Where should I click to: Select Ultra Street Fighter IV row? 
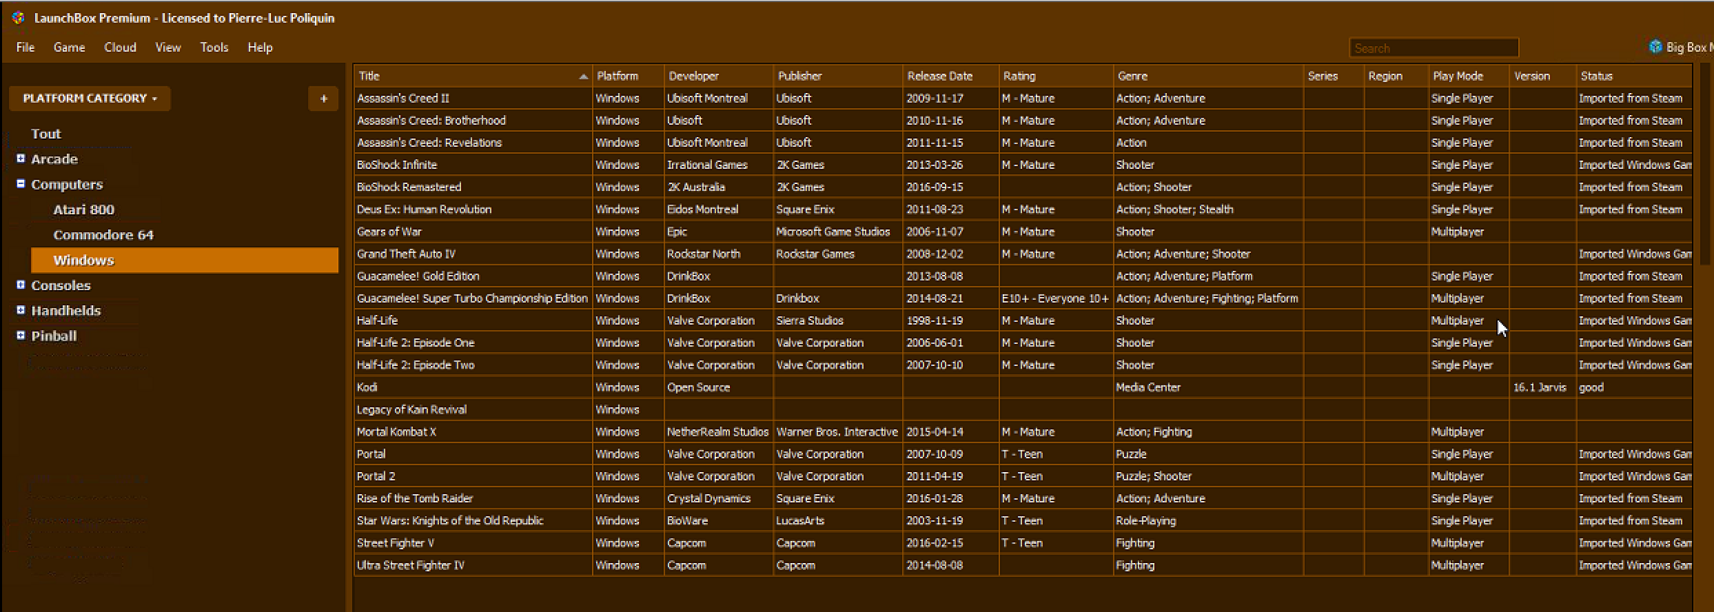click(1023, 564)
